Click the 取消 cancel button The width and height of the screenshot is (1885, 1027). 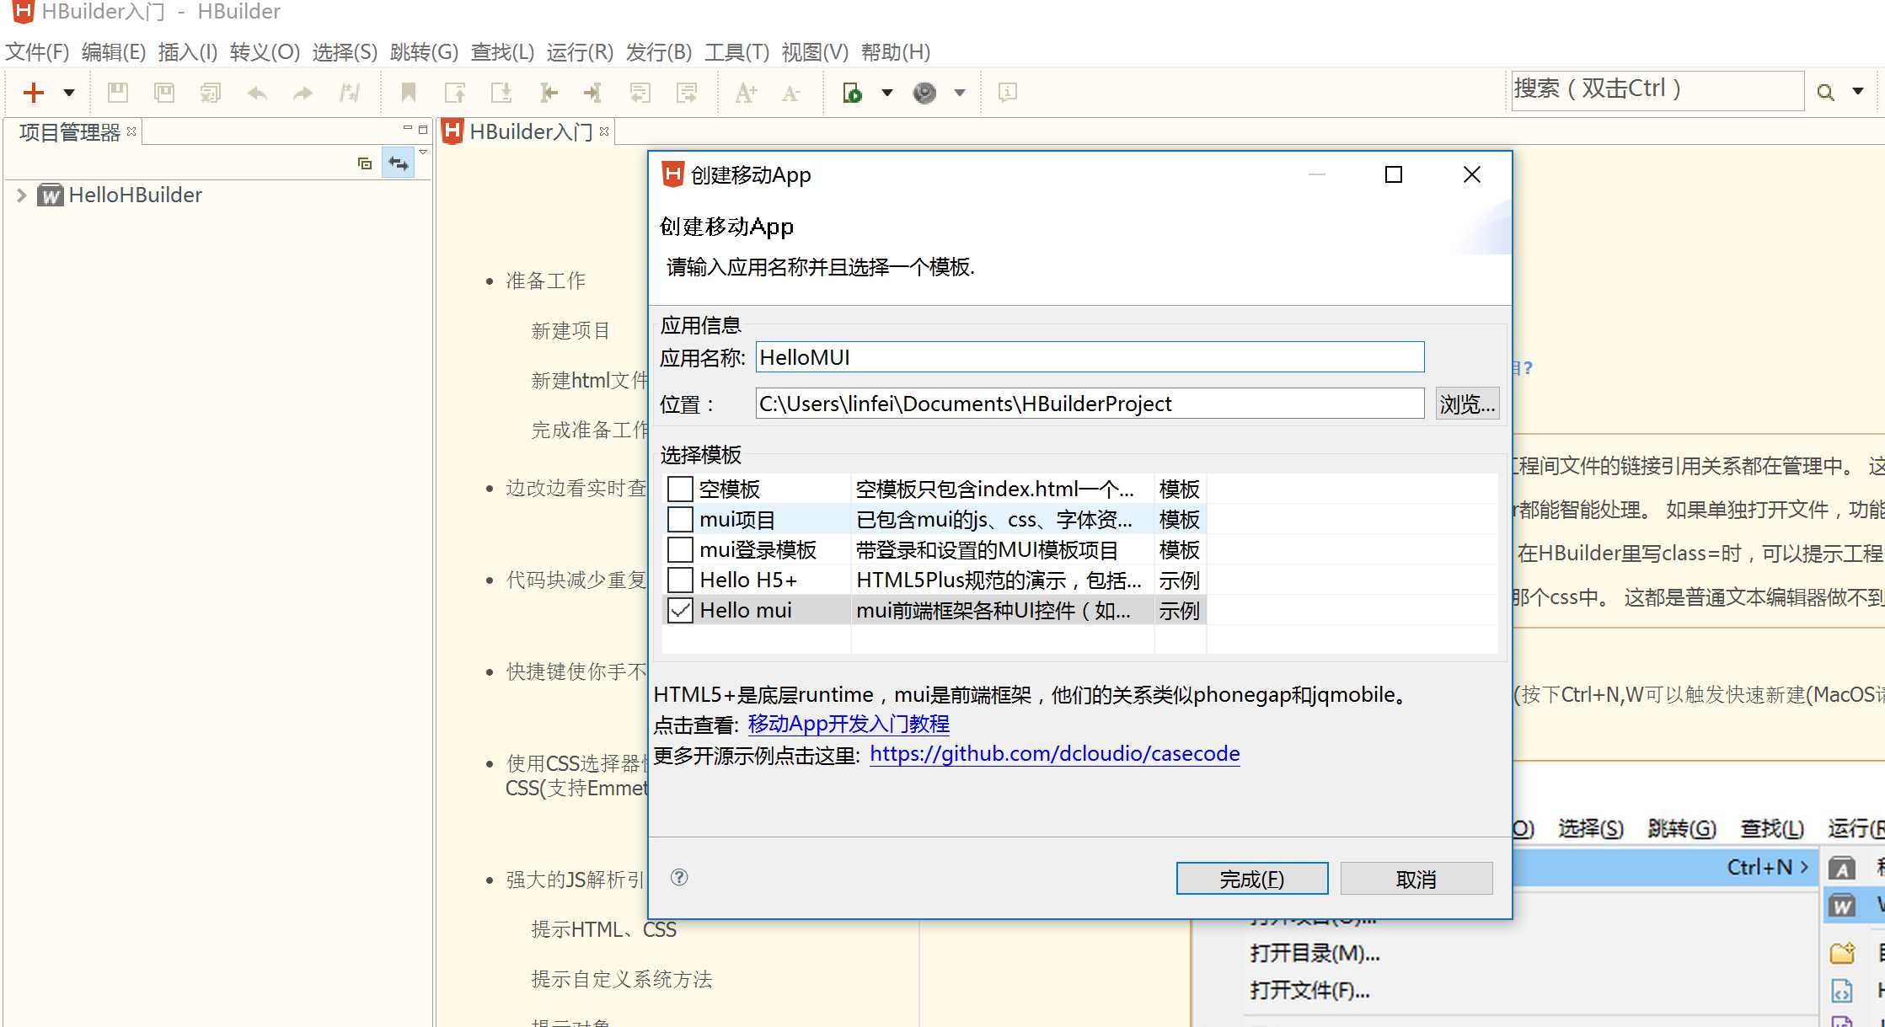(1416, 879)
